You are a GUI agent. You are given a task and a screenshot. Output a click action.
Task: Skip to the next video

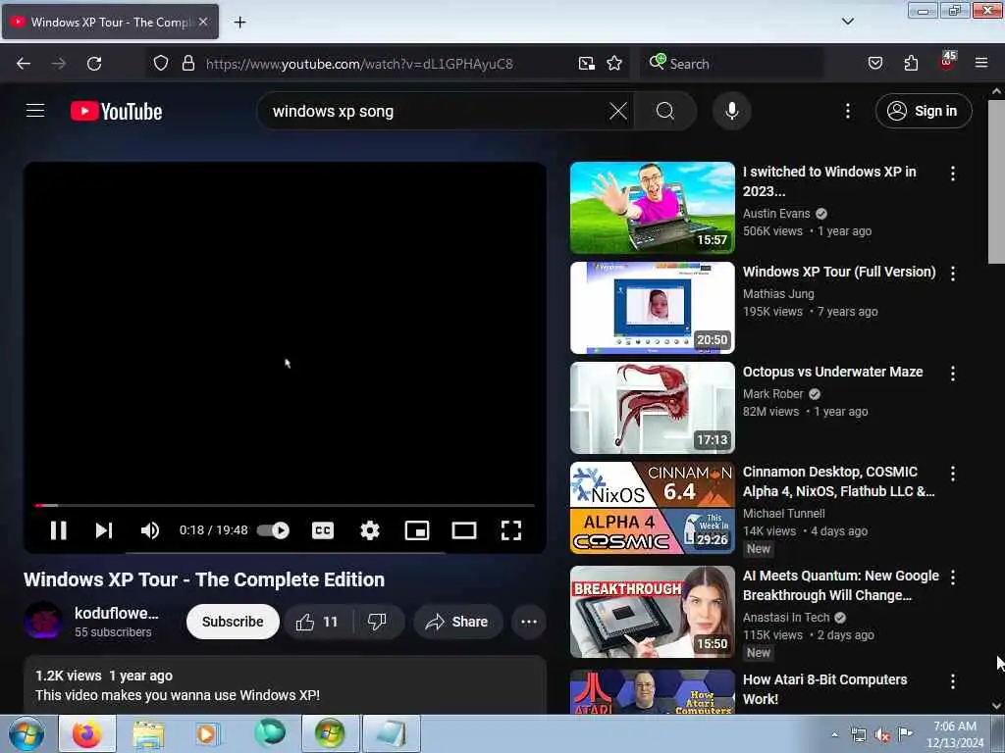tap(104, 530)
